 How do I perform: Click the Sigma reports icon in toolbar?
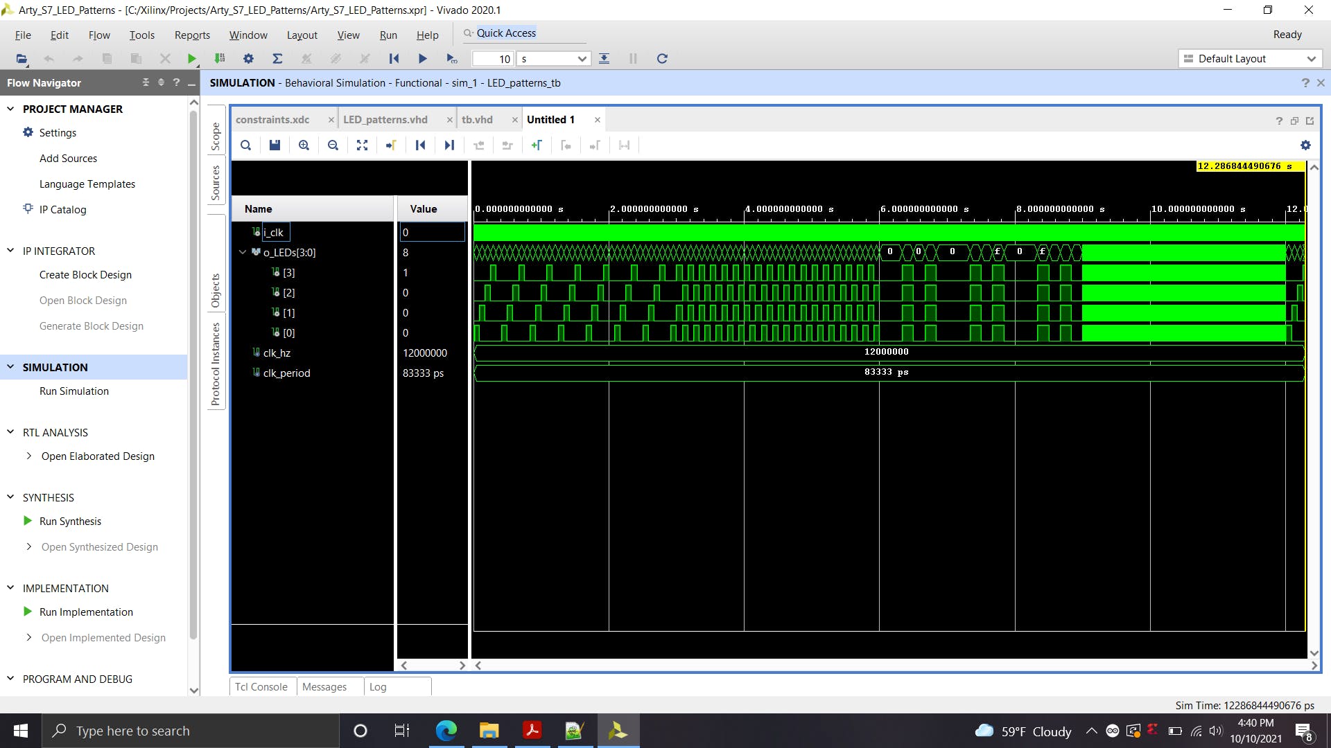coord(277,59)
